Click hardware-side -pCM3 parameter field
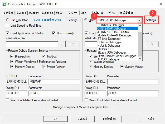165x124 pixels. click(133, 93)
